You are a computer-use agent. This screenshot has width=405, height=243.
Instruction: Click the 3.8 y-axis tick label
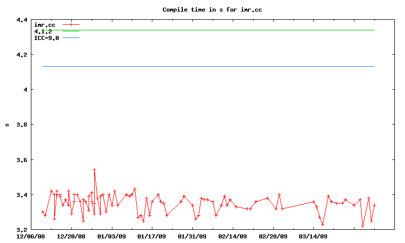point(22,125)
